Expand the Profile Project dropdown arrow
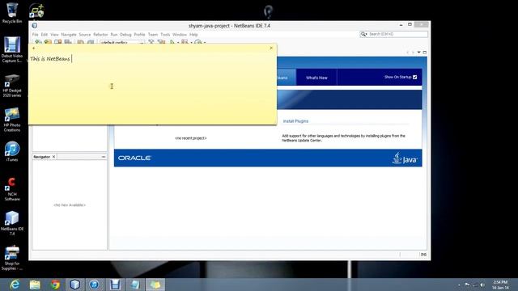The image size is (518, 291). point(205,42)
